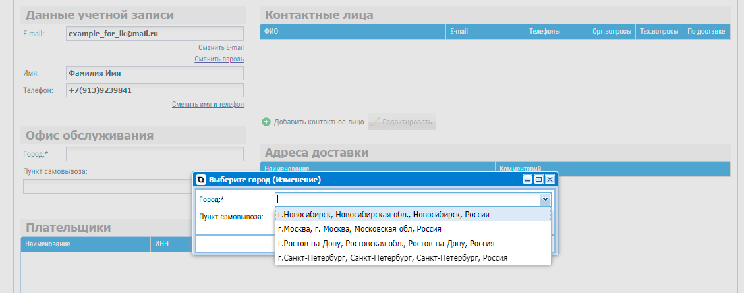Focus the Город text box in the dialog
This screenshot has height=293, width=744.
tap(408, 200)
